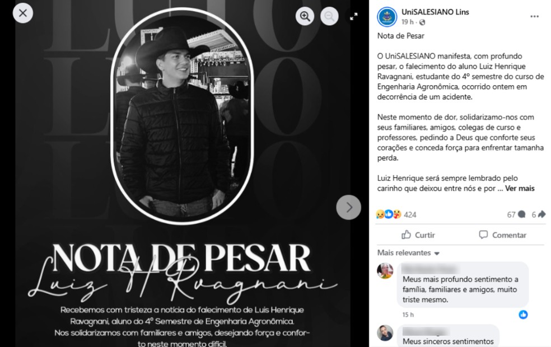
Task: Zoom out of the photo
Action: click(x=329, y=16)
